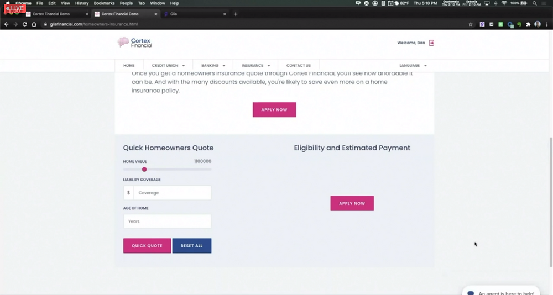Open the 'An agent is here to help' chat
This screenshot has width=553, height=295.
[x=501, y=292]
